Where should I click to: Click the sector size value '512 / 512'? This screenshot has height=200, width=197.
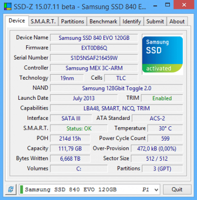tap(157, 159)
